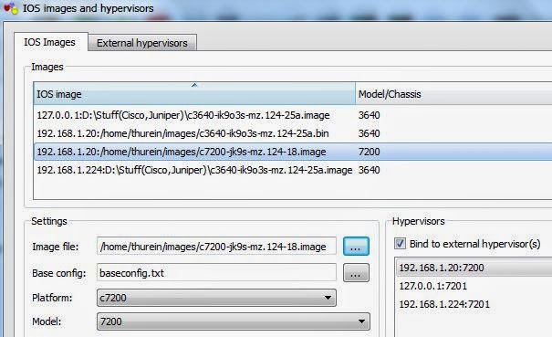Sort by the Model/Chassis column header

[x=453, y=94]
